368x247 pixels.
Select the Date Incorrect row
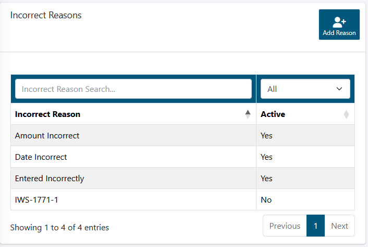point(41,157)
